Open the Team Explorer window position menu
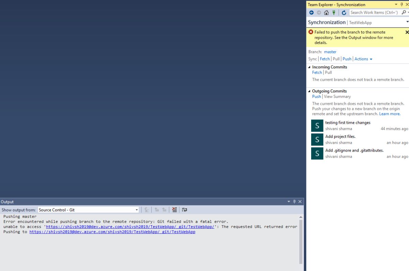Screen dimensions: 409x271 point(396,4)
